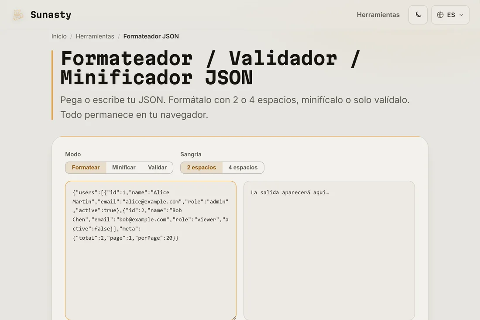Click the output area placeholder text
Image resolution: width=480 pixels, height=320 pixels.
290,193
